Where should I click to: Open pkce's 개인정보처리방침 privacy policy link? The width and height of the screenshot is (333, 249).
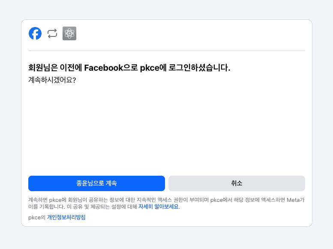[66, 217]
